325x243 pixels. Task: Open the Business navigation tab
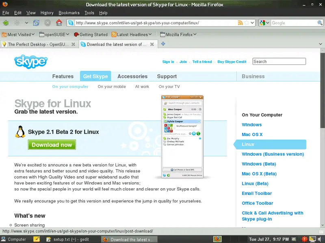point(253,76)
